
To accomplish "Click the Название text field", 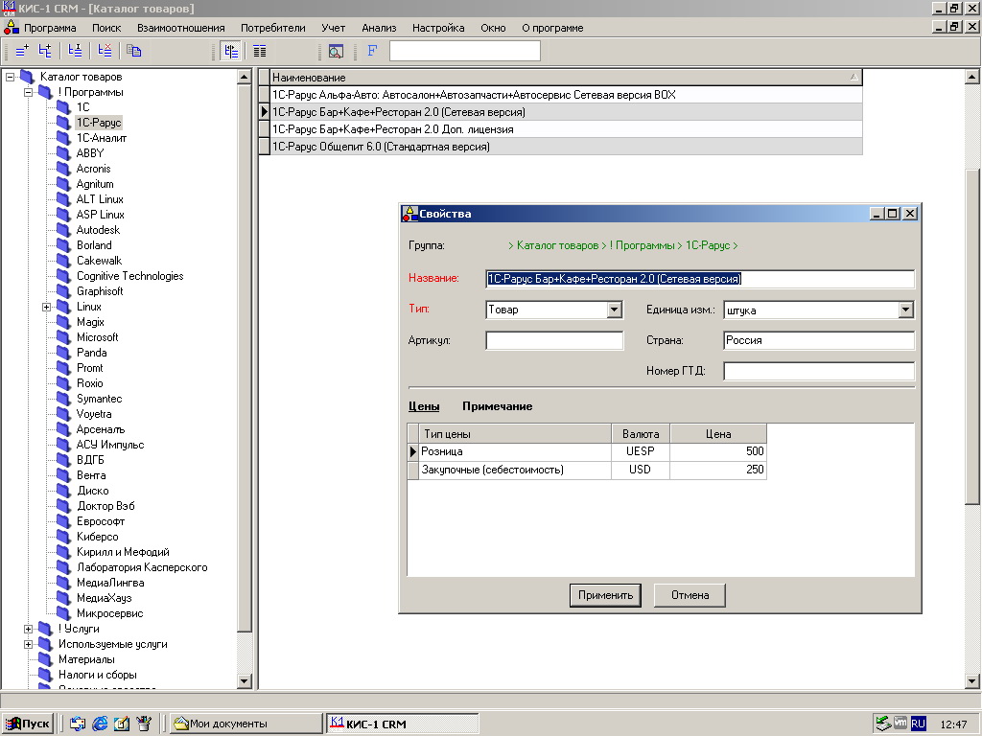I will tap(699, 279).
